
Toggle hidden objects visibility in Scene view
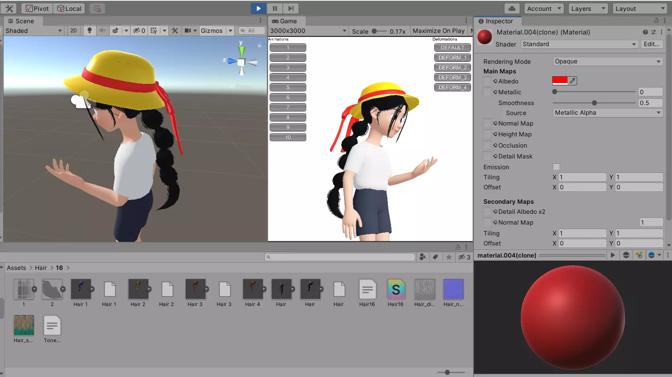(139, 30)
